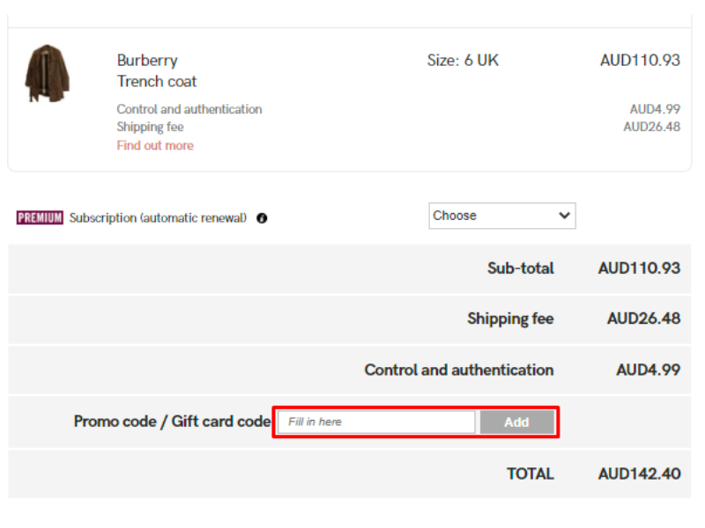Click the Find out more link
705x528 pixels.
[155, 145]
